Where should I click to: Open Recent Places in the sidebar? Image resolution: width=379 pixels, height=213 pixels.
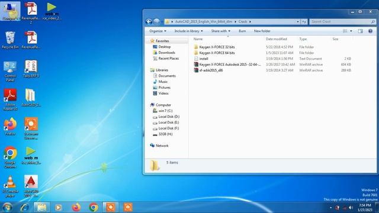coord(168,59)
